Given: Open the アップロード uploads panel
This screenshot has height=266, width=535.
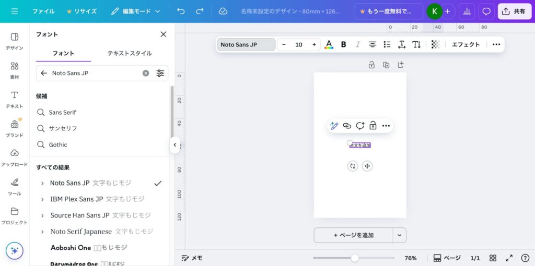Looking at the screenshot, I should click(15, 157).
